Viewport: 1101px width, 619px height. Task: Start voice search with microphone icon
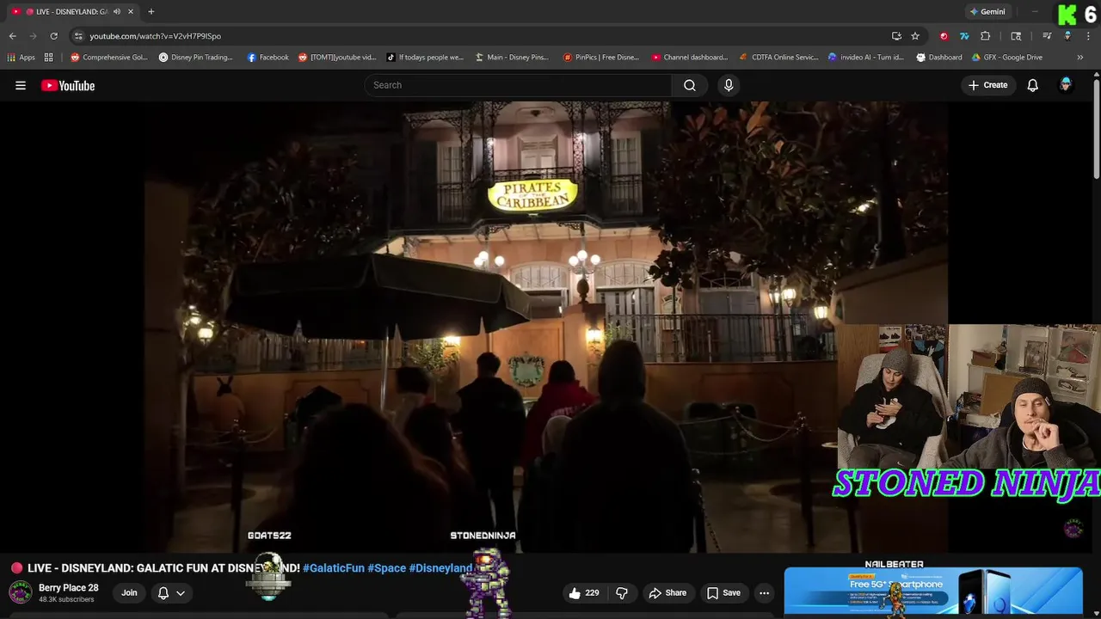coord(729,85)
